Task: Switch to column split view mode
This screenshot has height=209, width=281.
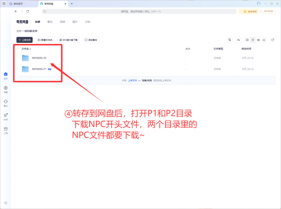Action: click(x=247, y=40)
